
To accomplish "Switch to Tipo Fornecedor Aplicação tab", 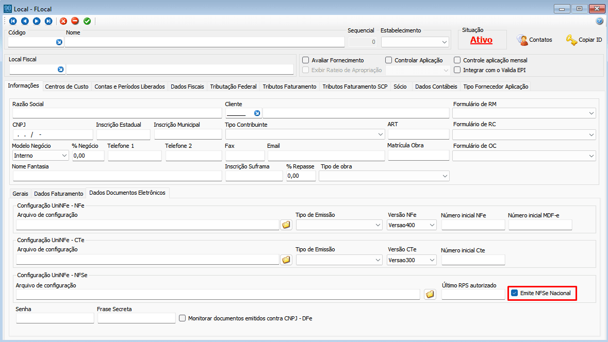I will point(496,87).
